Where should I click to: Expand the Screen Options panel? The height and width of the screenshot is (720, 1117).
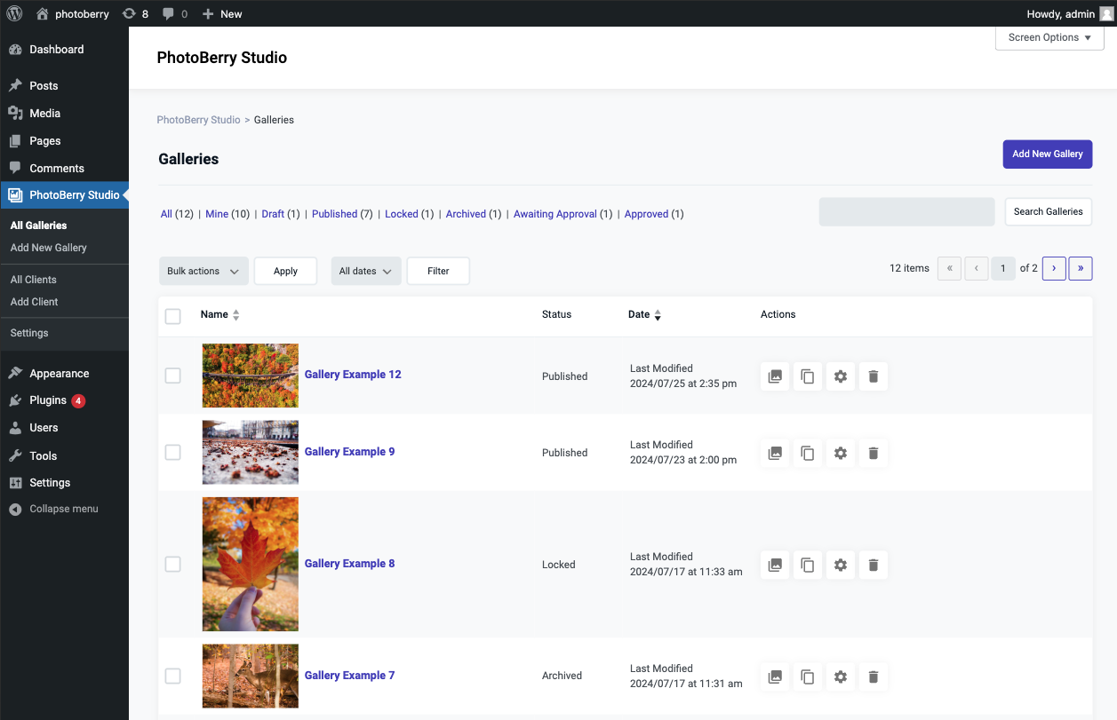point(1049,37)
